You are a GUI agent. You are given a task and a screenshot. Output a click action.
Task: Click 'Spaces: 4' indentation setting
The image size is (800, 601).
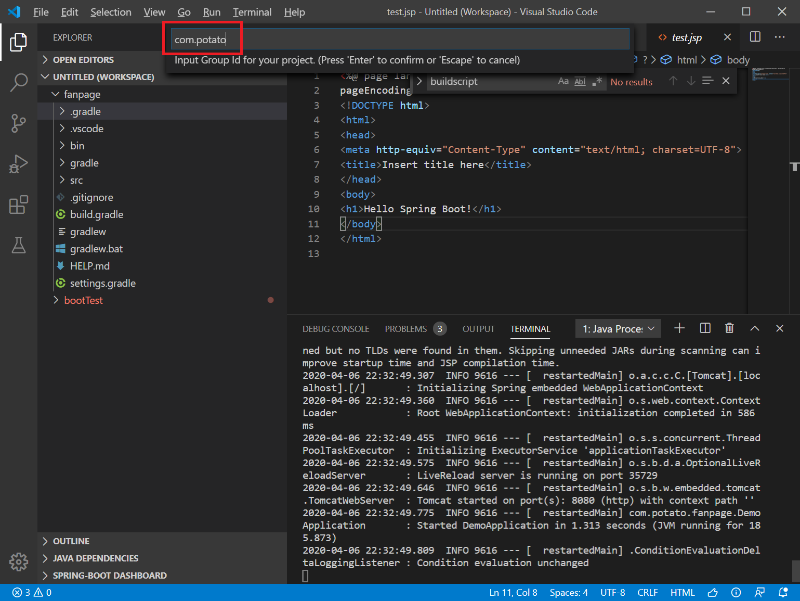coord(569,593)
